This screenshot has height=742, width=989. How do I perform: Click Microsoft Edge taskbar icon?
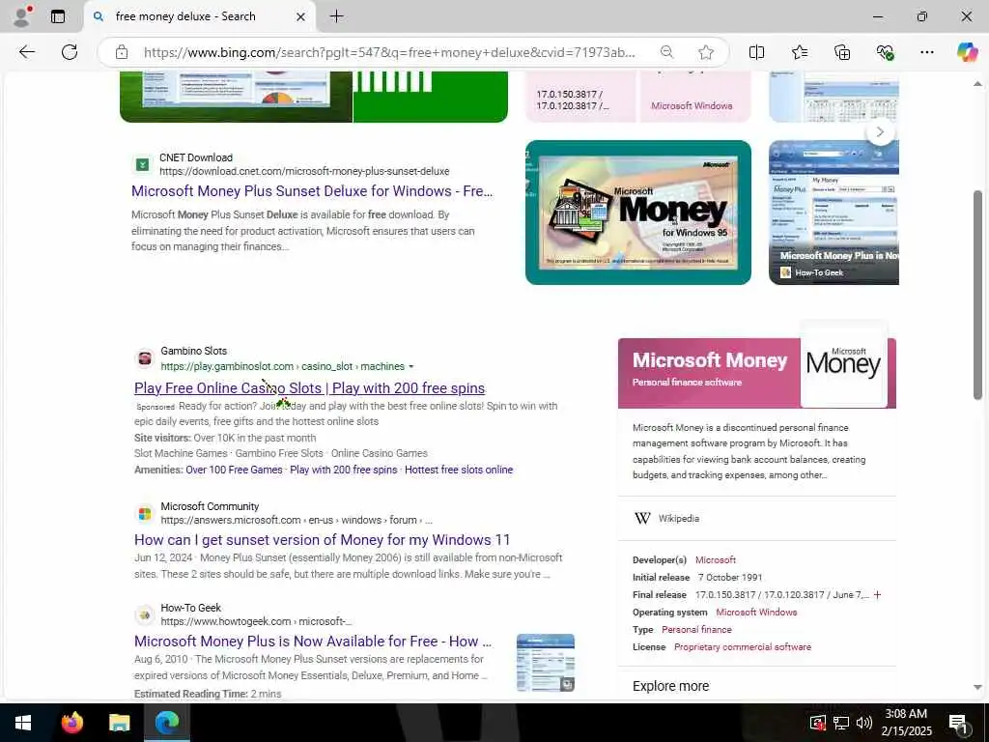point(167,723)
